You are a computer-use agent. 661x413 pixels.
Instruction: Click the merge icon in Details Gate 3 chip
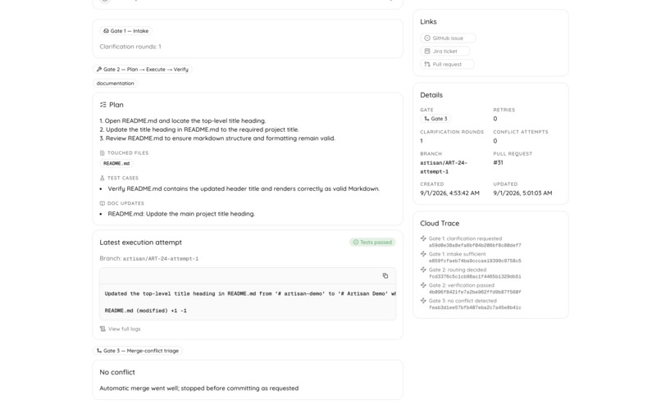[426, 119]
